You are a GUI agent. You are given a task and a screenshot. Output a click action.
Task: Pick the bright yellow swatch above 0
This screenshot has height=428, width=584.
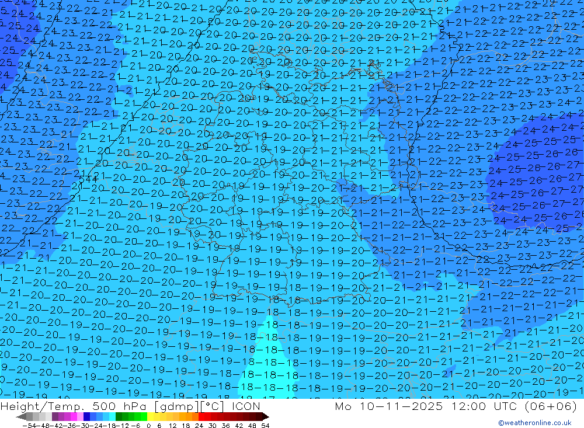151,416
